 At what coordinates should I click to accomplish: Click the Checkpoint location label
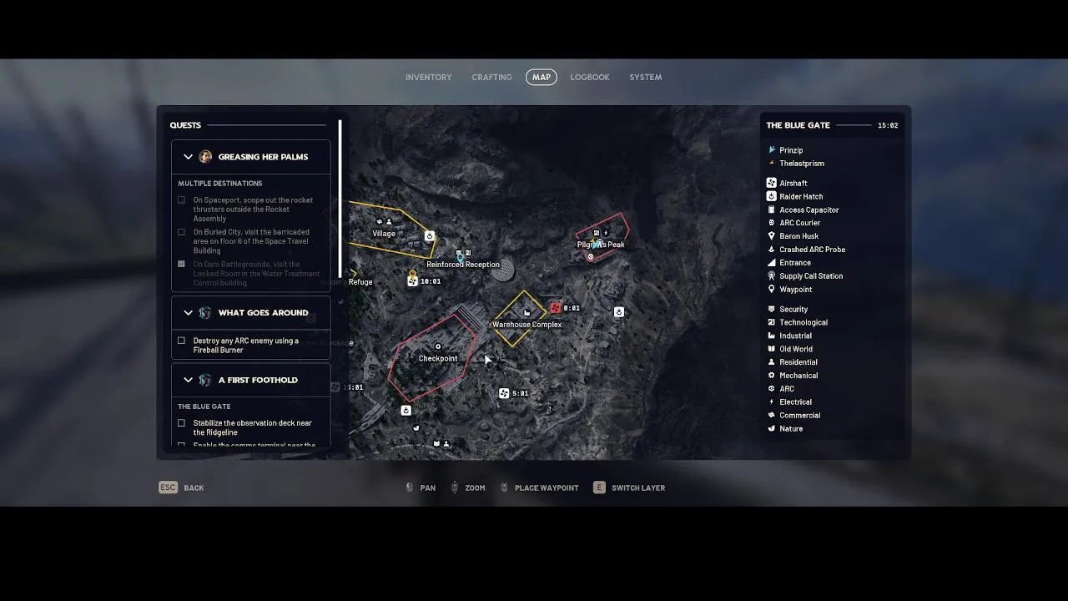[438, 359]
